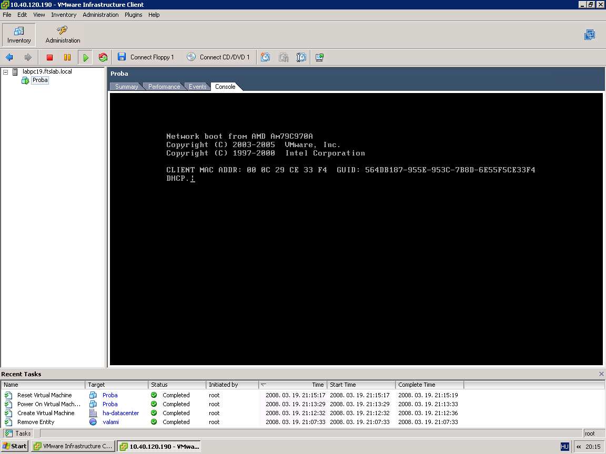Suspend the VM with the pause icon
Viewport: 606px width, 454px height.
pos(67,57)
